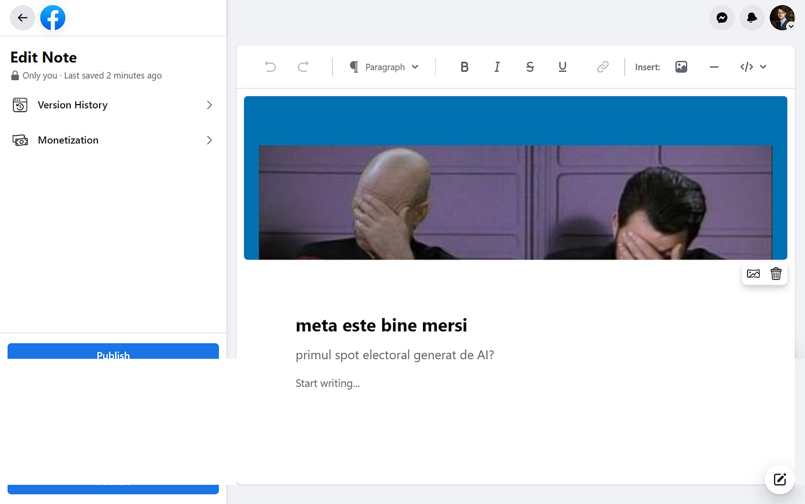Screen dimensions: 805x504
Task: Toggle strikethrough formatting
Action: point(530,67)
